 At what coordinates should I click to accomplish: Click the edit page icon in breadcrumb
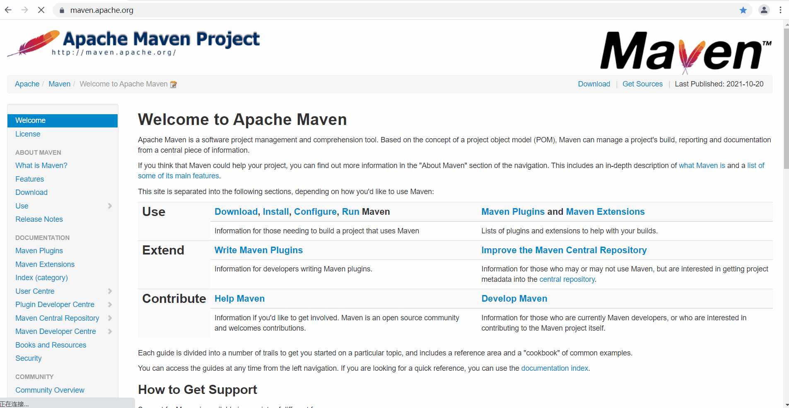[x=174, y=84]
